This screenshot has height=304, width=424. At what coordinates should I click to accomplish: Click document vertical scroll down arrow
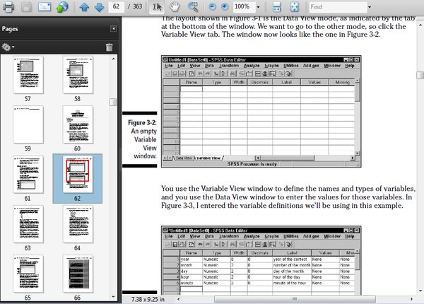(x=420, y=291)
